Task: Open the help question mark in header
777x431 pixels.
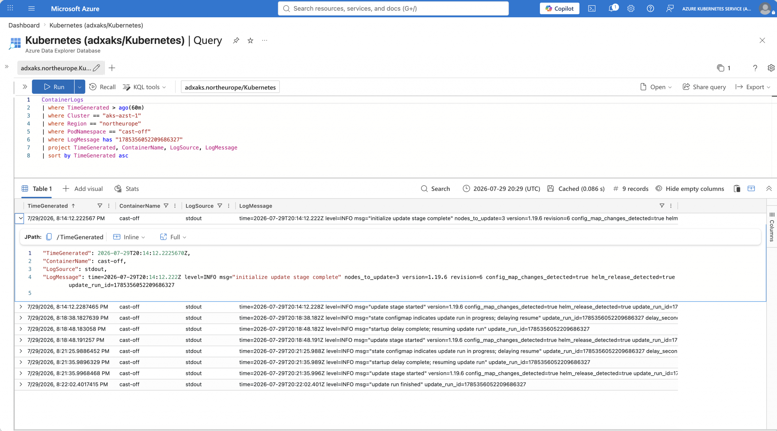Action: coord(650,8)
